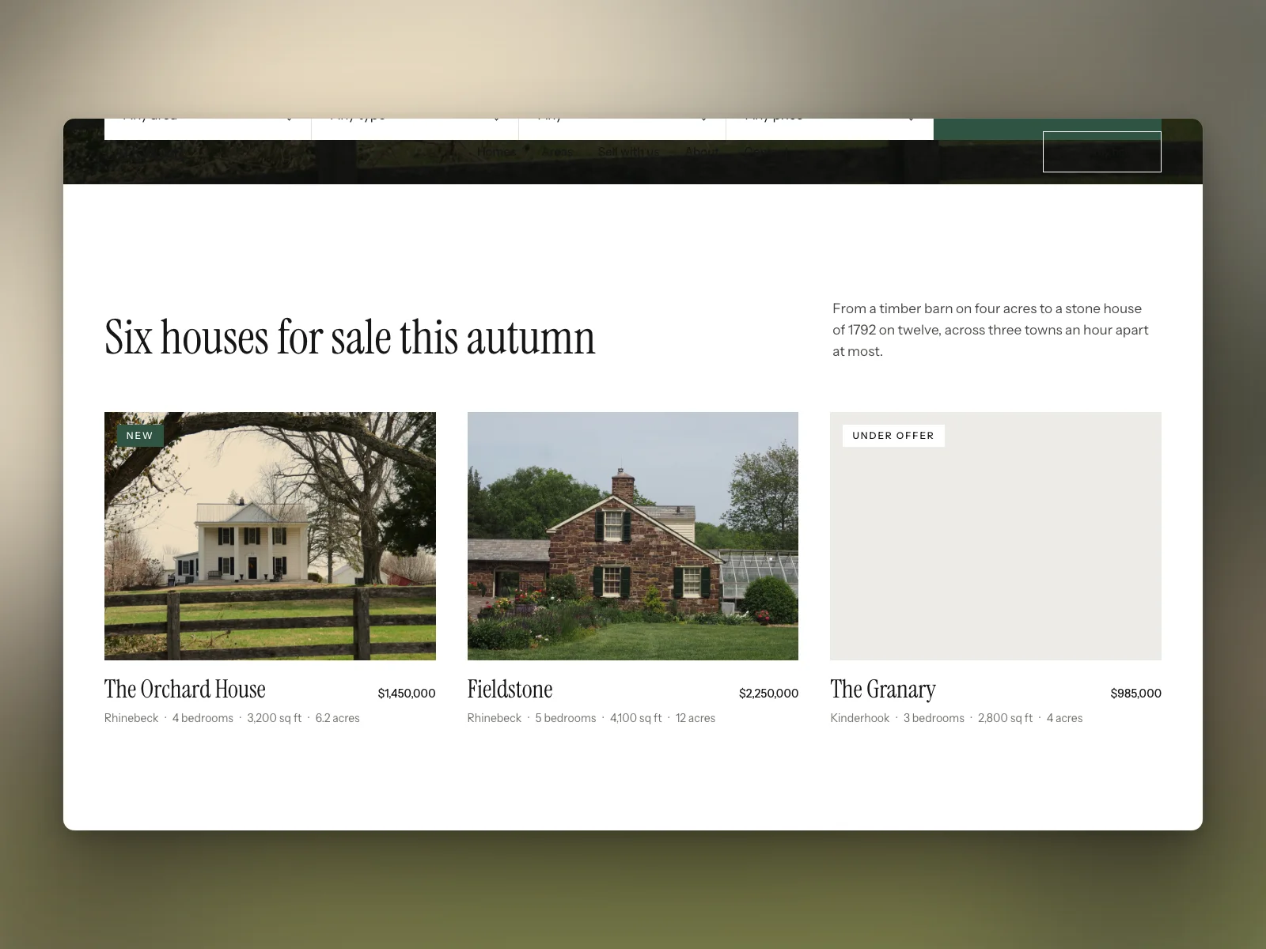
Task: Click the 6.2 acres detail
Action: pyautogui.click(x=337, y=718)
